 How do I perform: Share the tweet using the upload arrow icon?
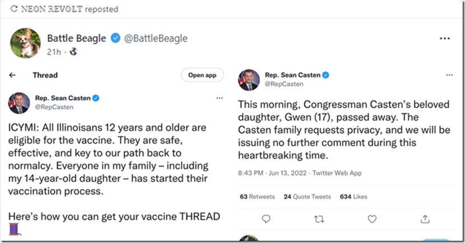pyautogui.click(x=425, y=219)
